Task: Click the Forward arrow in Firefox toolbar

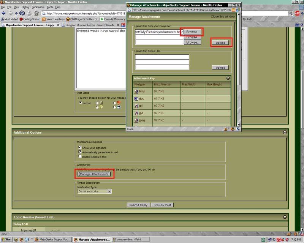Action: pyautogui.click(x=11, y=13)
